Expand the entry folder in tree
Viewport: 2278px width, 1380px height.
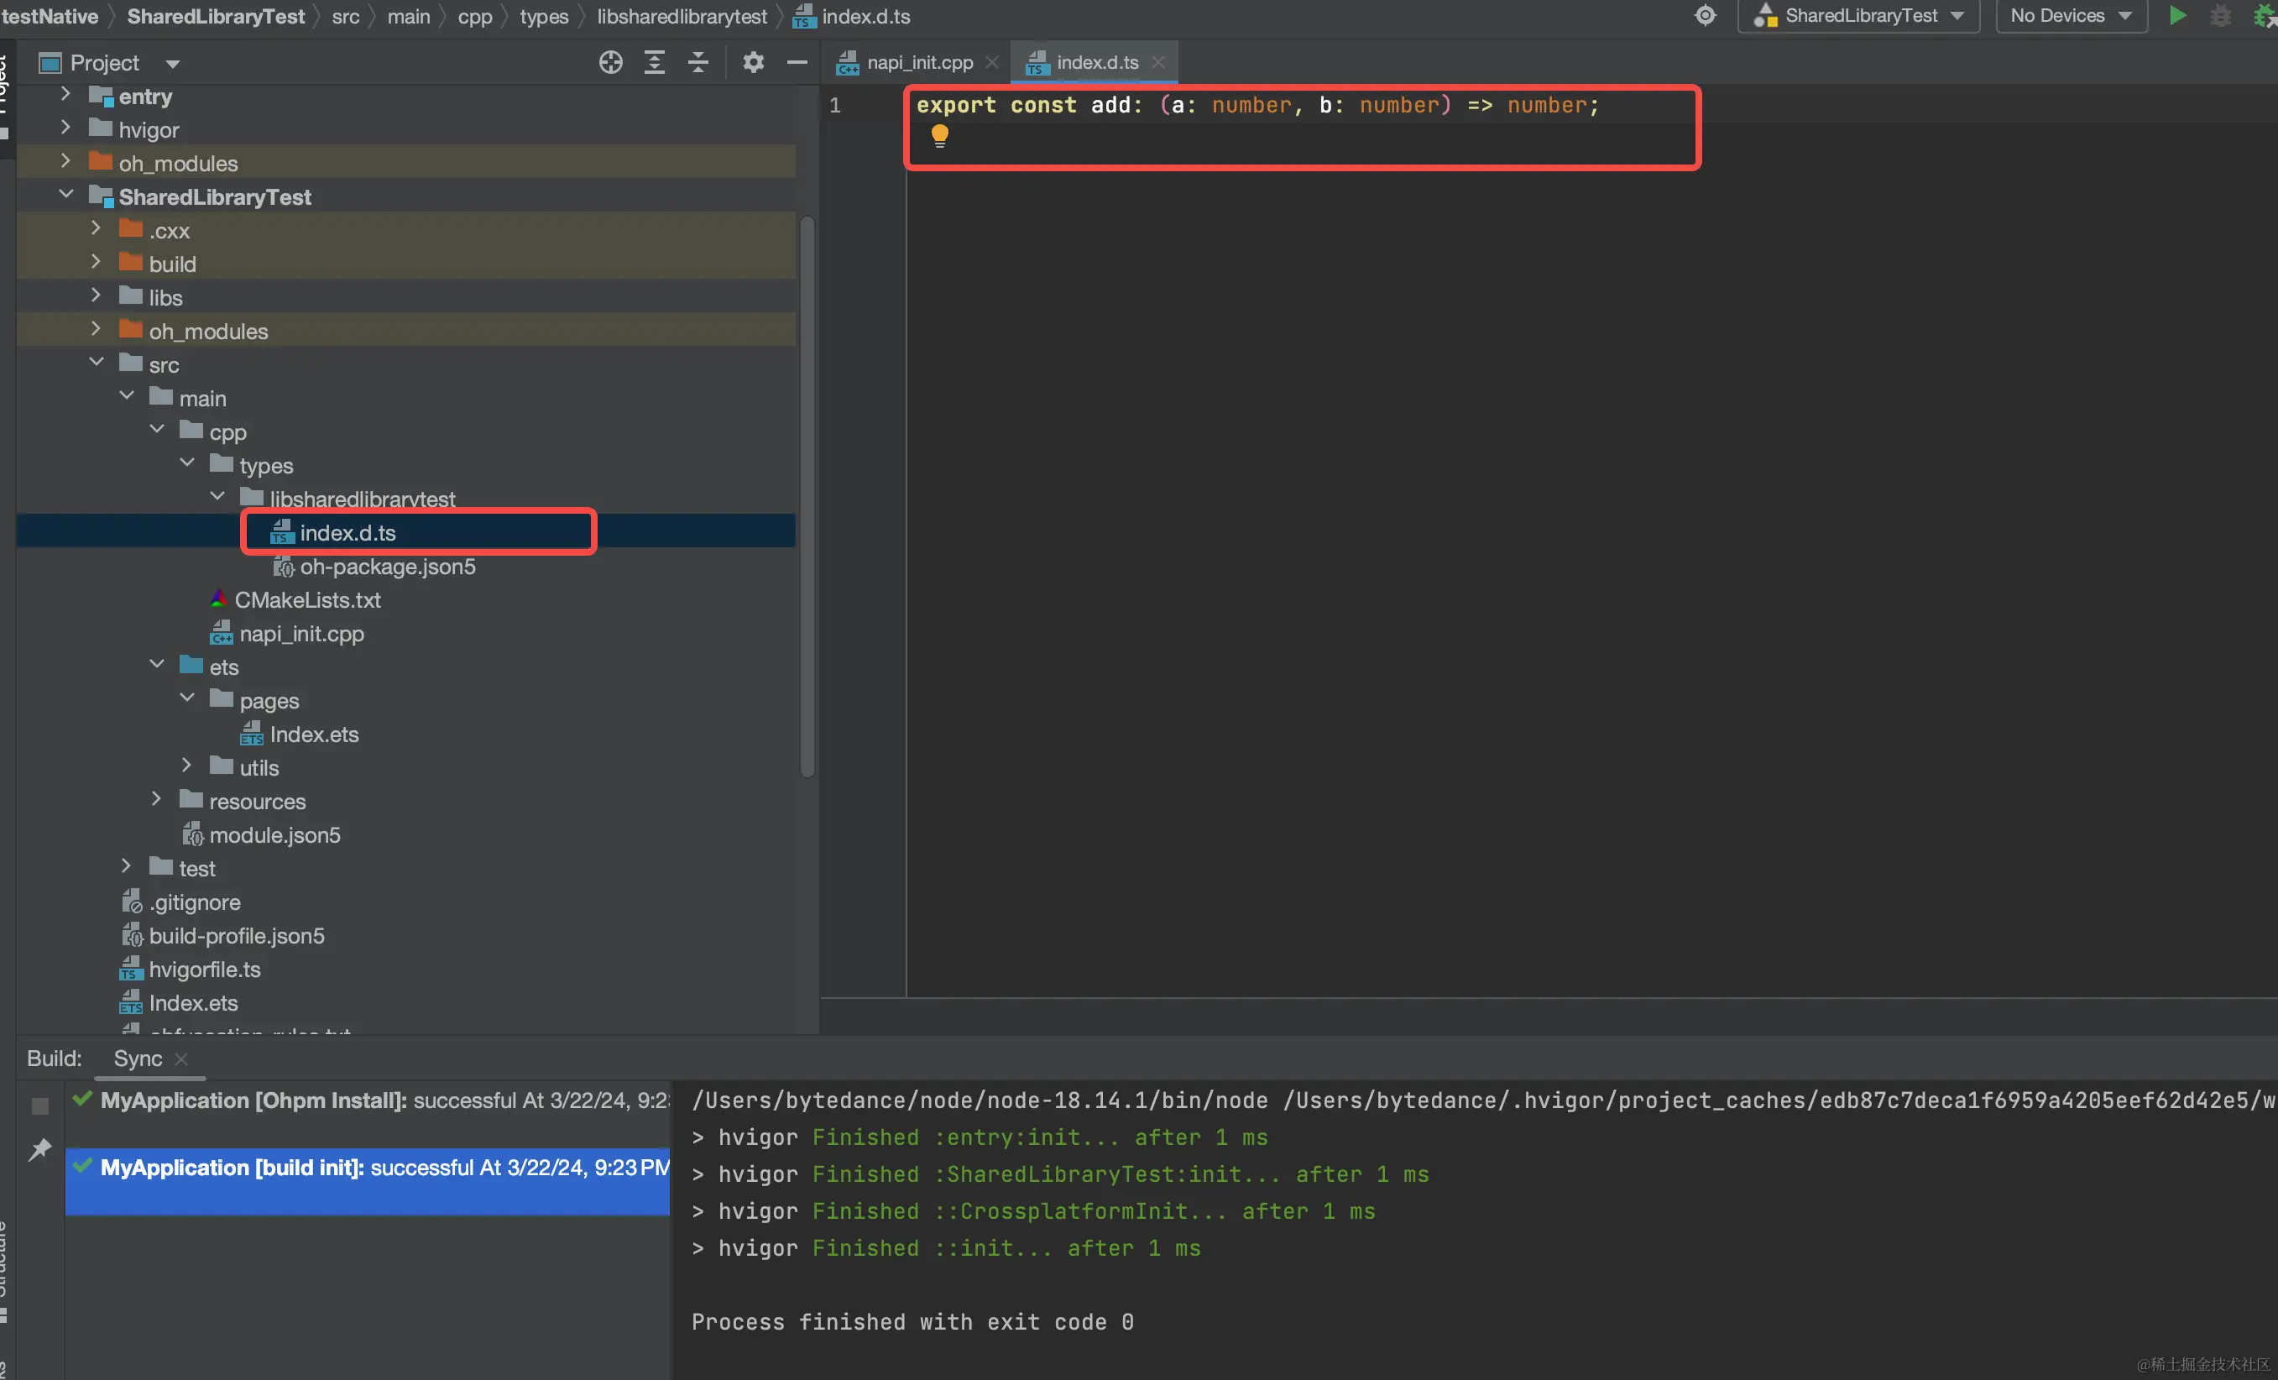pyautogui.click(x=65, y=95)
